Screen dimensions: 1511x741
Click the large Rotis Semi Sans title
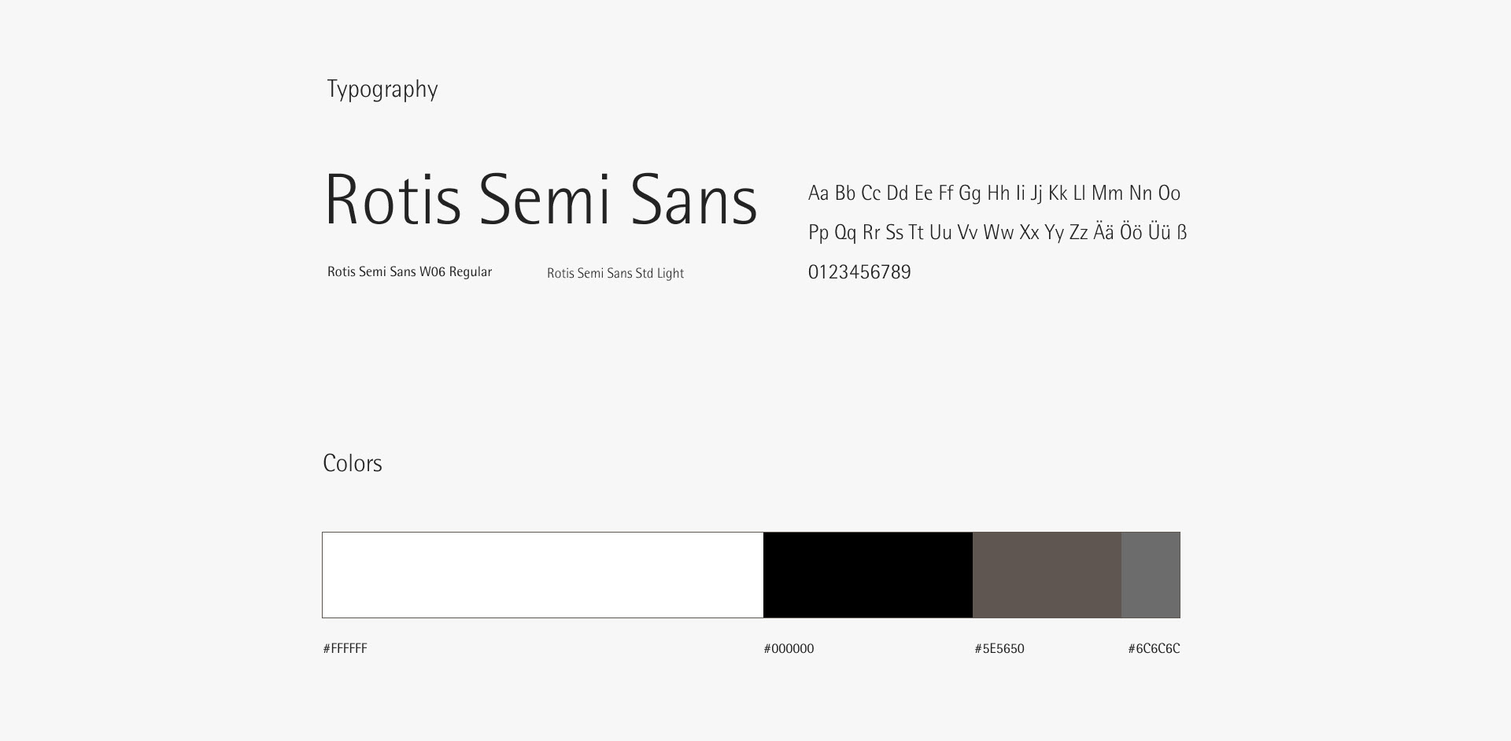pos(541,200)
